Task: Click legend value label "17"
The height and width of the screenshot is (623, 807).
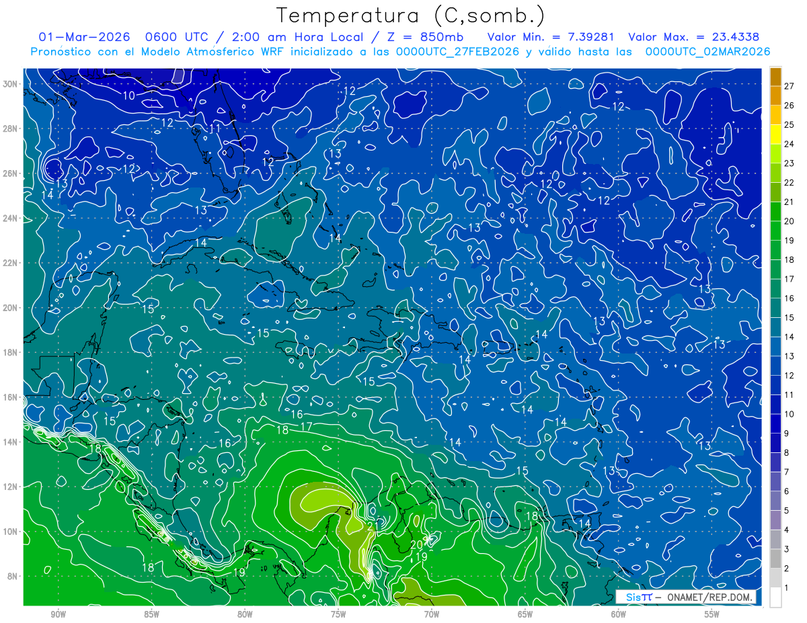Action: [789, 279]
